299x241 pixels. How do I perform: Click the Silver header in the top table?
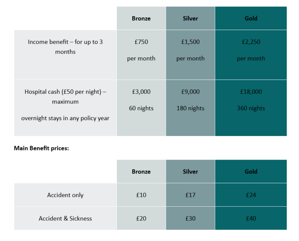coord(190,18)
